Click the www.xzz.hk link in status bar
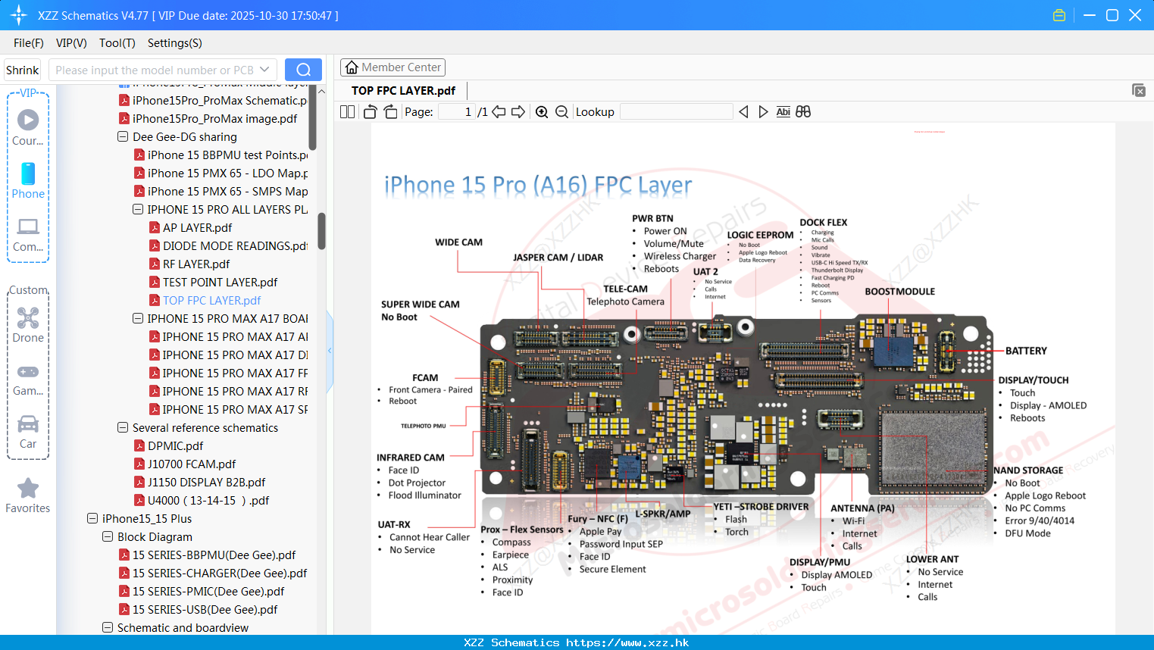The width and height of the screenshot is (1154, 650). click(627, 642)
